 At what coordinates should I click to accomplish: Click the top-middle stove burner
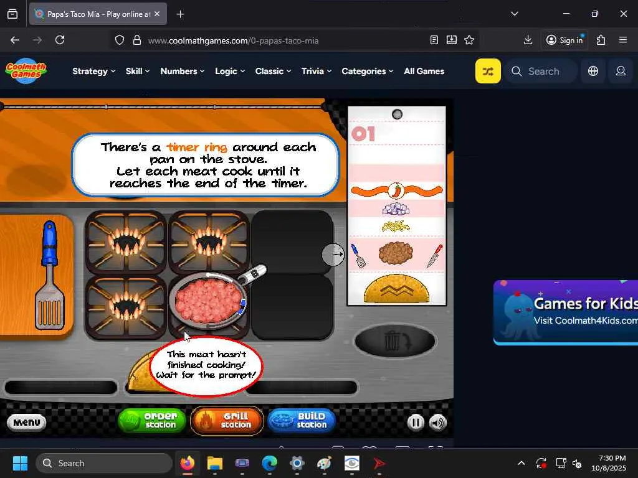pyautogui.click(x=209, y=242)
